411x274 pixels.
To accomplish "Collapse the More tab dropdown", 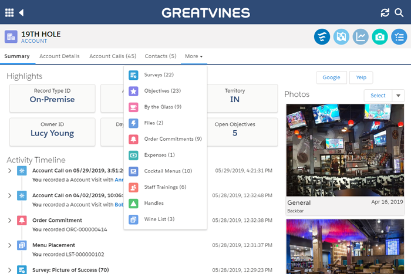I will [193, 56].
